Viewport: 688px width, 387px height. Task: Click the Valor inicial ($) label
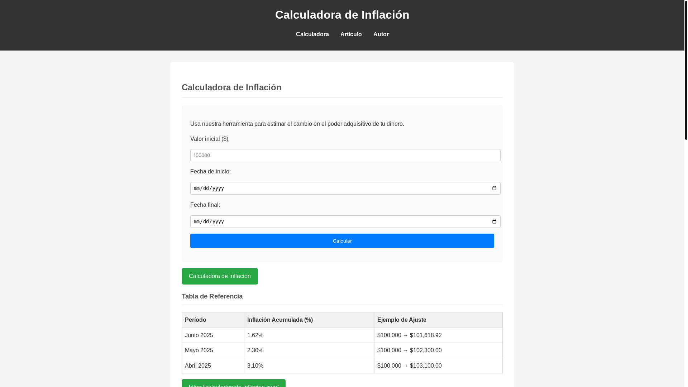tap(210, 139)
